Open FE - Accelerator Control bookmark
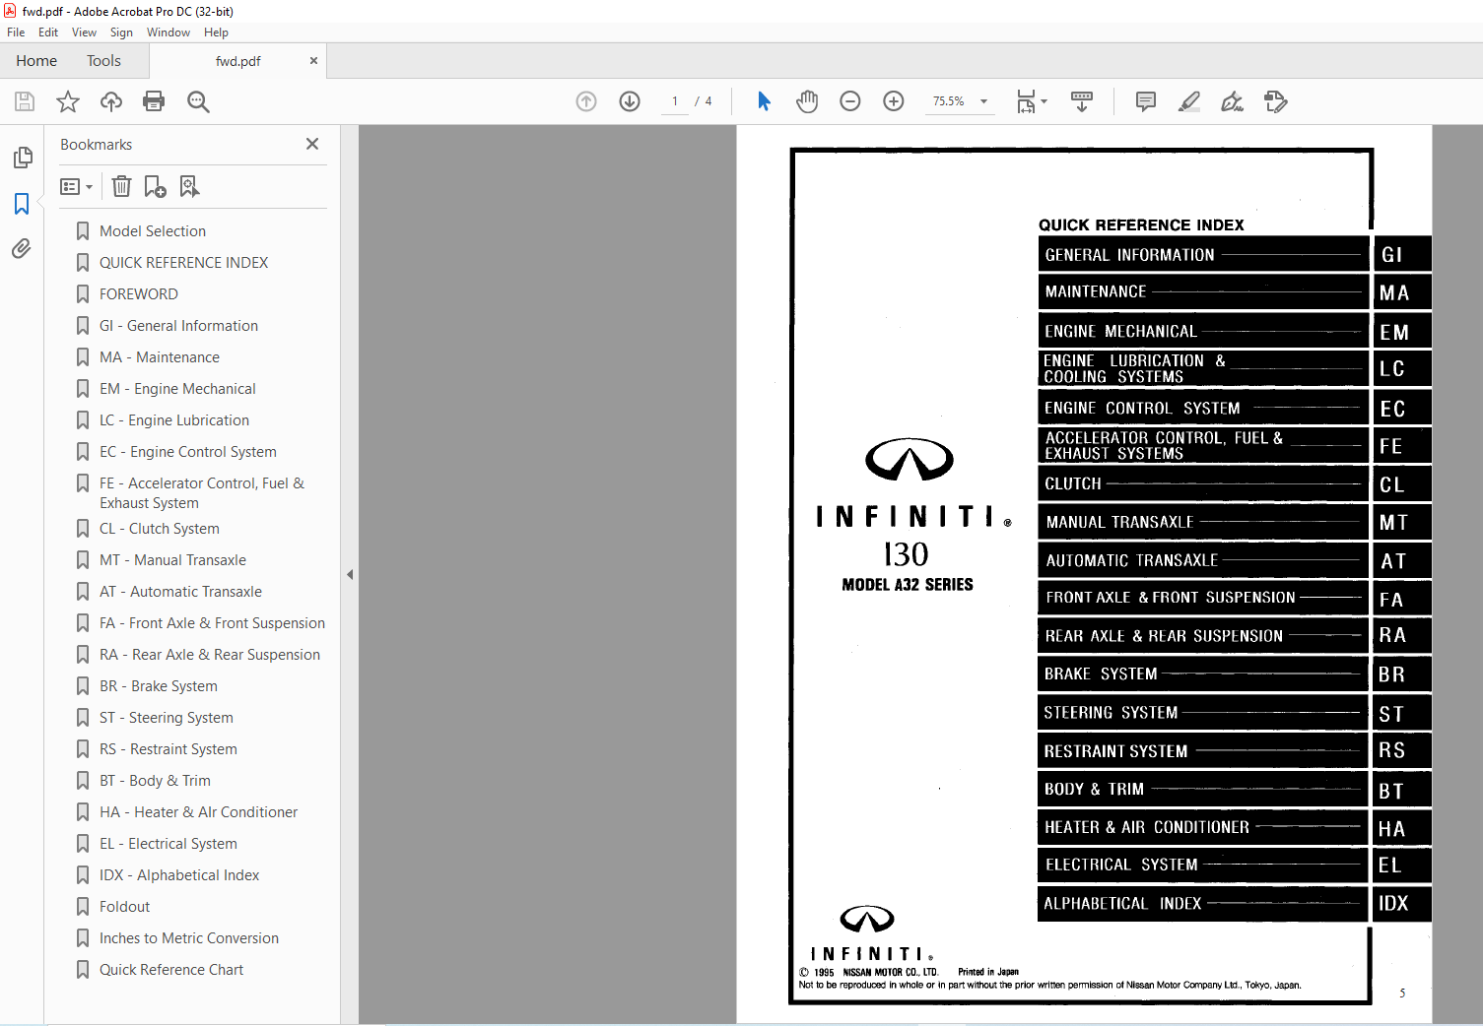Image resolution: width=1483 pixels, height=1026 pixels. [x=202, y=493]
